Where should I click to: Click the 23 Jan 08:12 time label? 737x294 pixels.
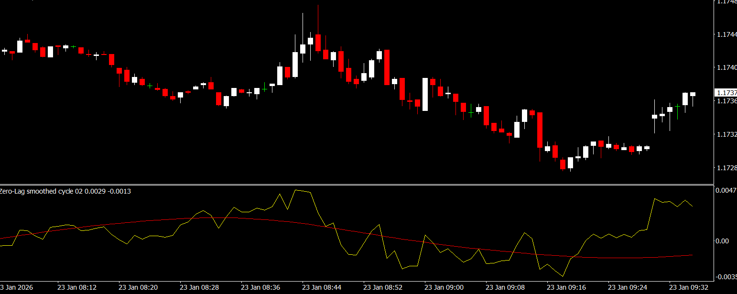pos(77,287)
